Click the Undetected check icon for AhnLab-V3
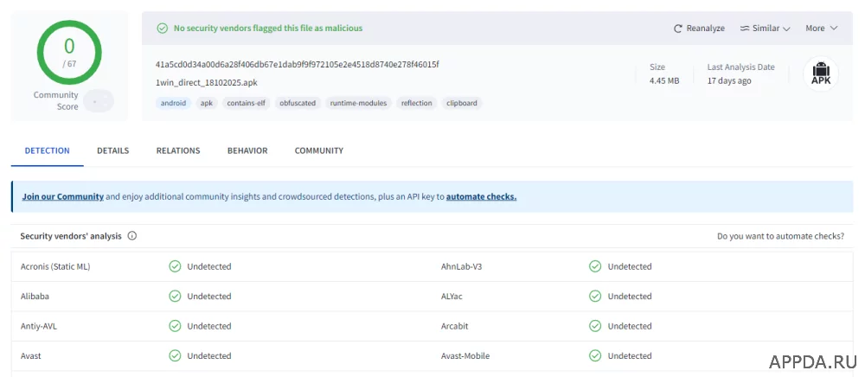 [595, 266]
